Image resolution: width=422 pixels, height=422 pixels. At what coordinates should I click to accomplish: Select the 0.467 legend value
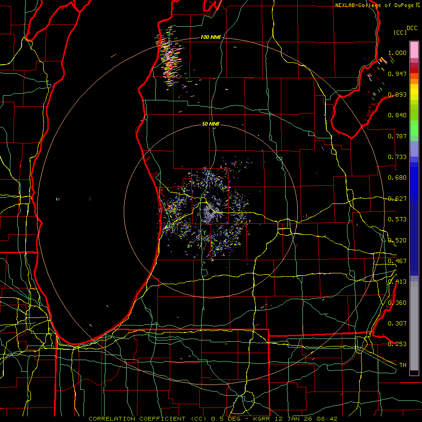point(397,261)
